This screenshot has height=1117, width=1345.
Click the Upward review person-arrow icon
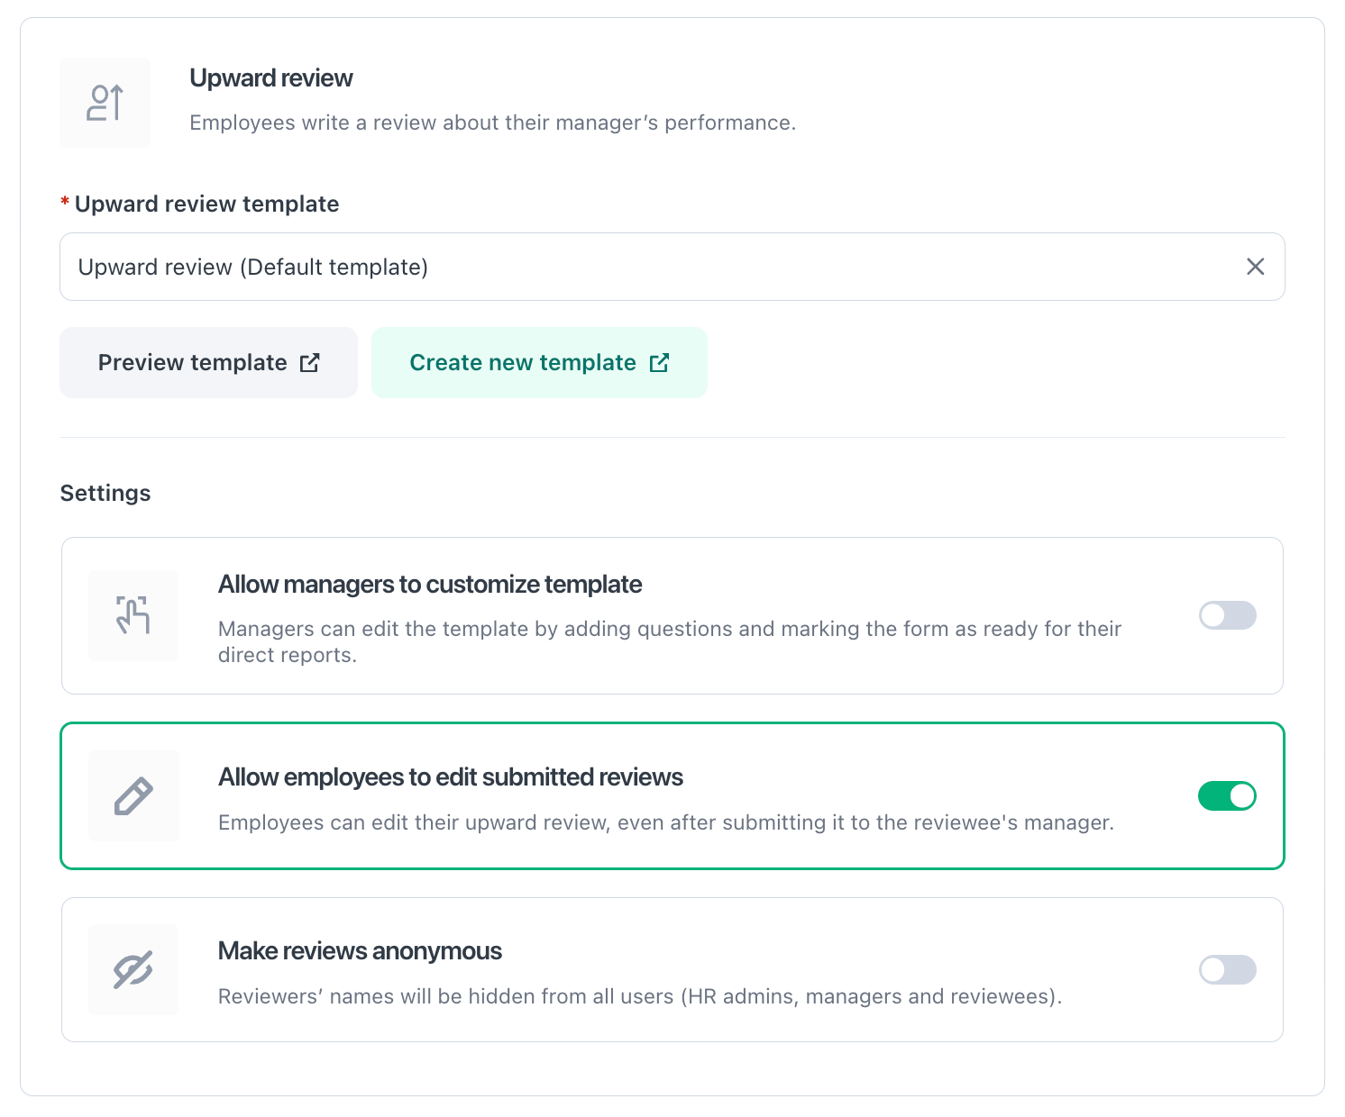(105, 103)
